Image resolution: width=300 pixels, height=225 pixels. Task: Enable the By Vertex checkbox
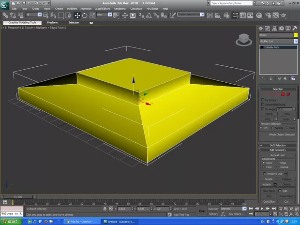point(262,100)
